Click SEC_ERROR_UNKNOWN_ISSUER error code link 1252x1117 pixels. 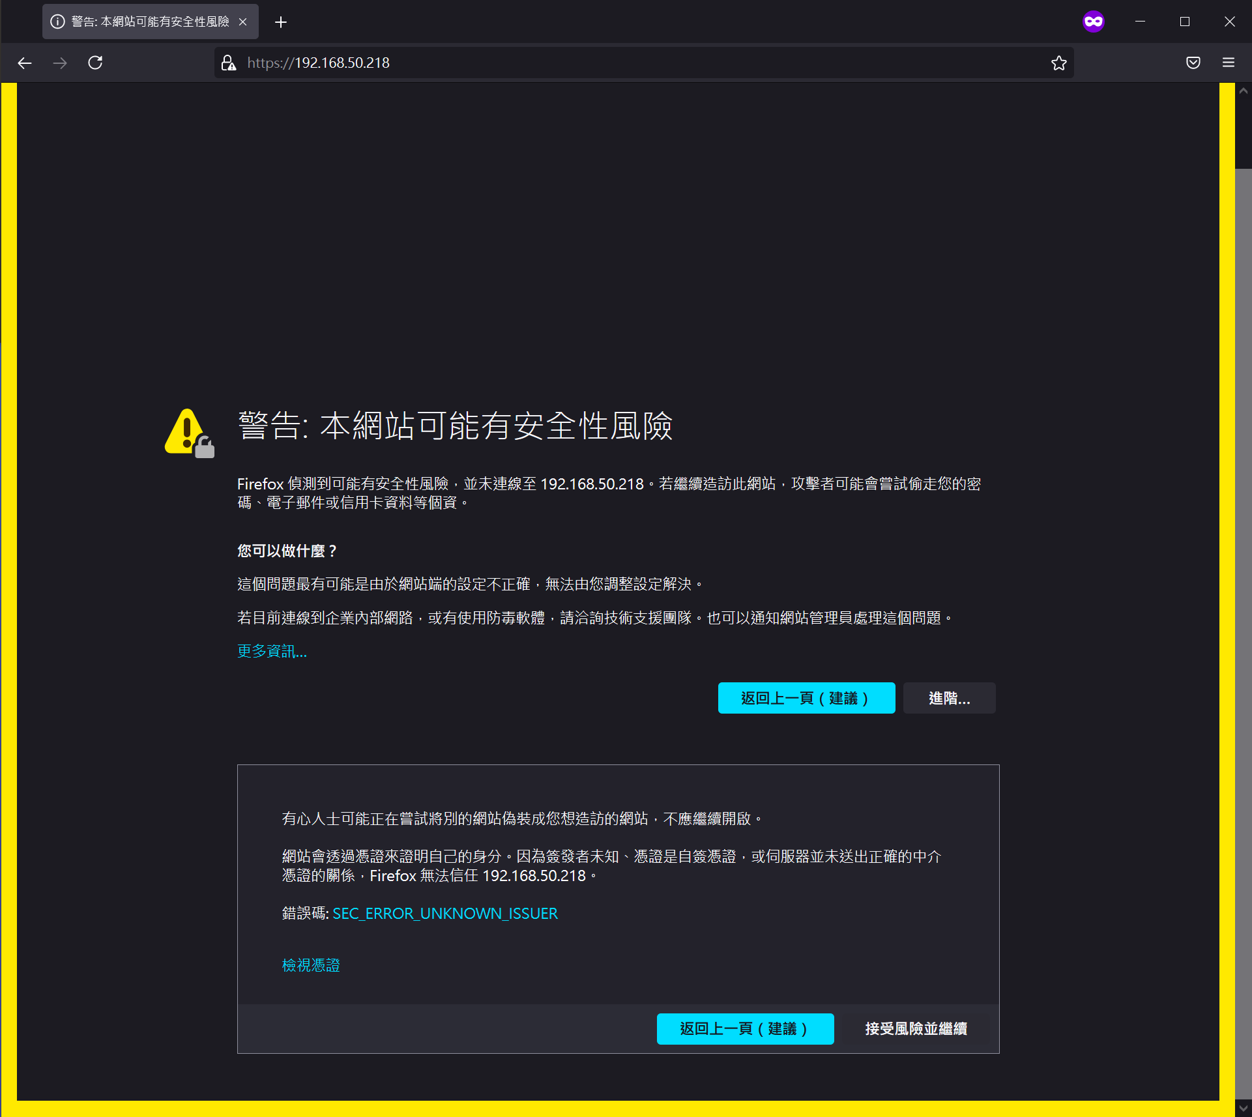pyautogui.click(x=444, y=913)
